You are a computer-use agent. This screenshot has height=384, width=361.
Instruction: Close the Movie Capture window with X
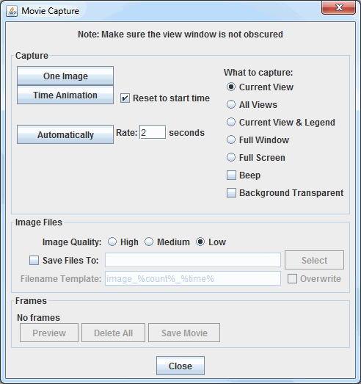tap(338, 8)
